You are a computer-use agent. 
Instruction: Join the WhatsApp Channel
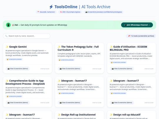tap(137, 25)
